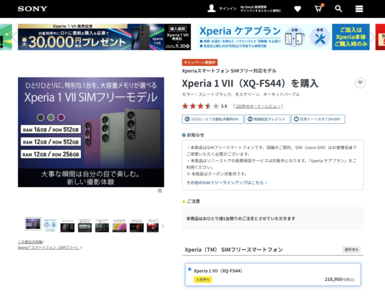This screenshot has height=297, width=385.
Task: Open the hamburger menu
Action: point(359,9)
